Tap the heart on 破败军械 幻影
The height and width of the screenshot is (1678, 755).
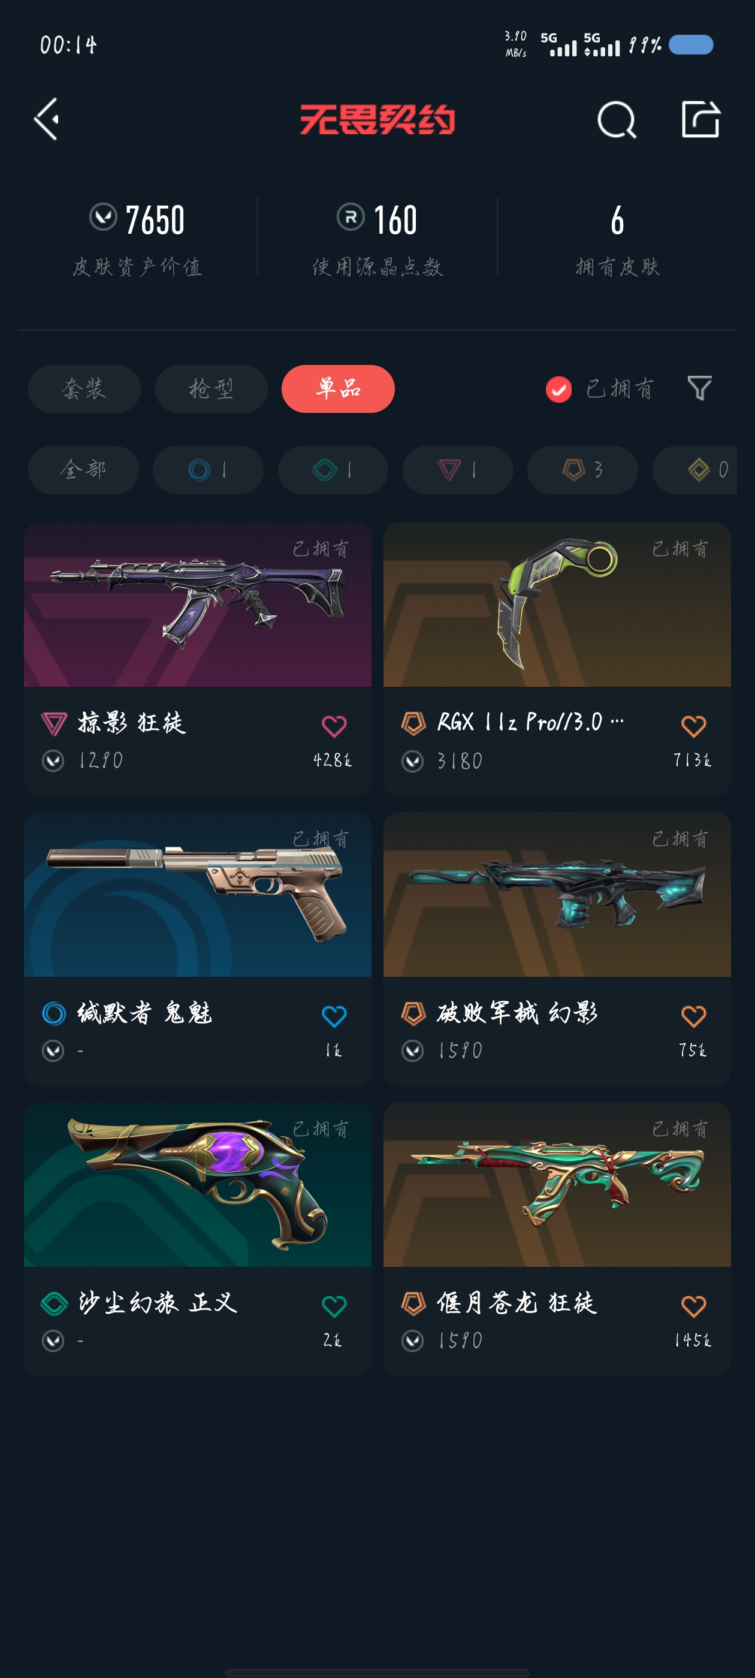[693, 1016]
